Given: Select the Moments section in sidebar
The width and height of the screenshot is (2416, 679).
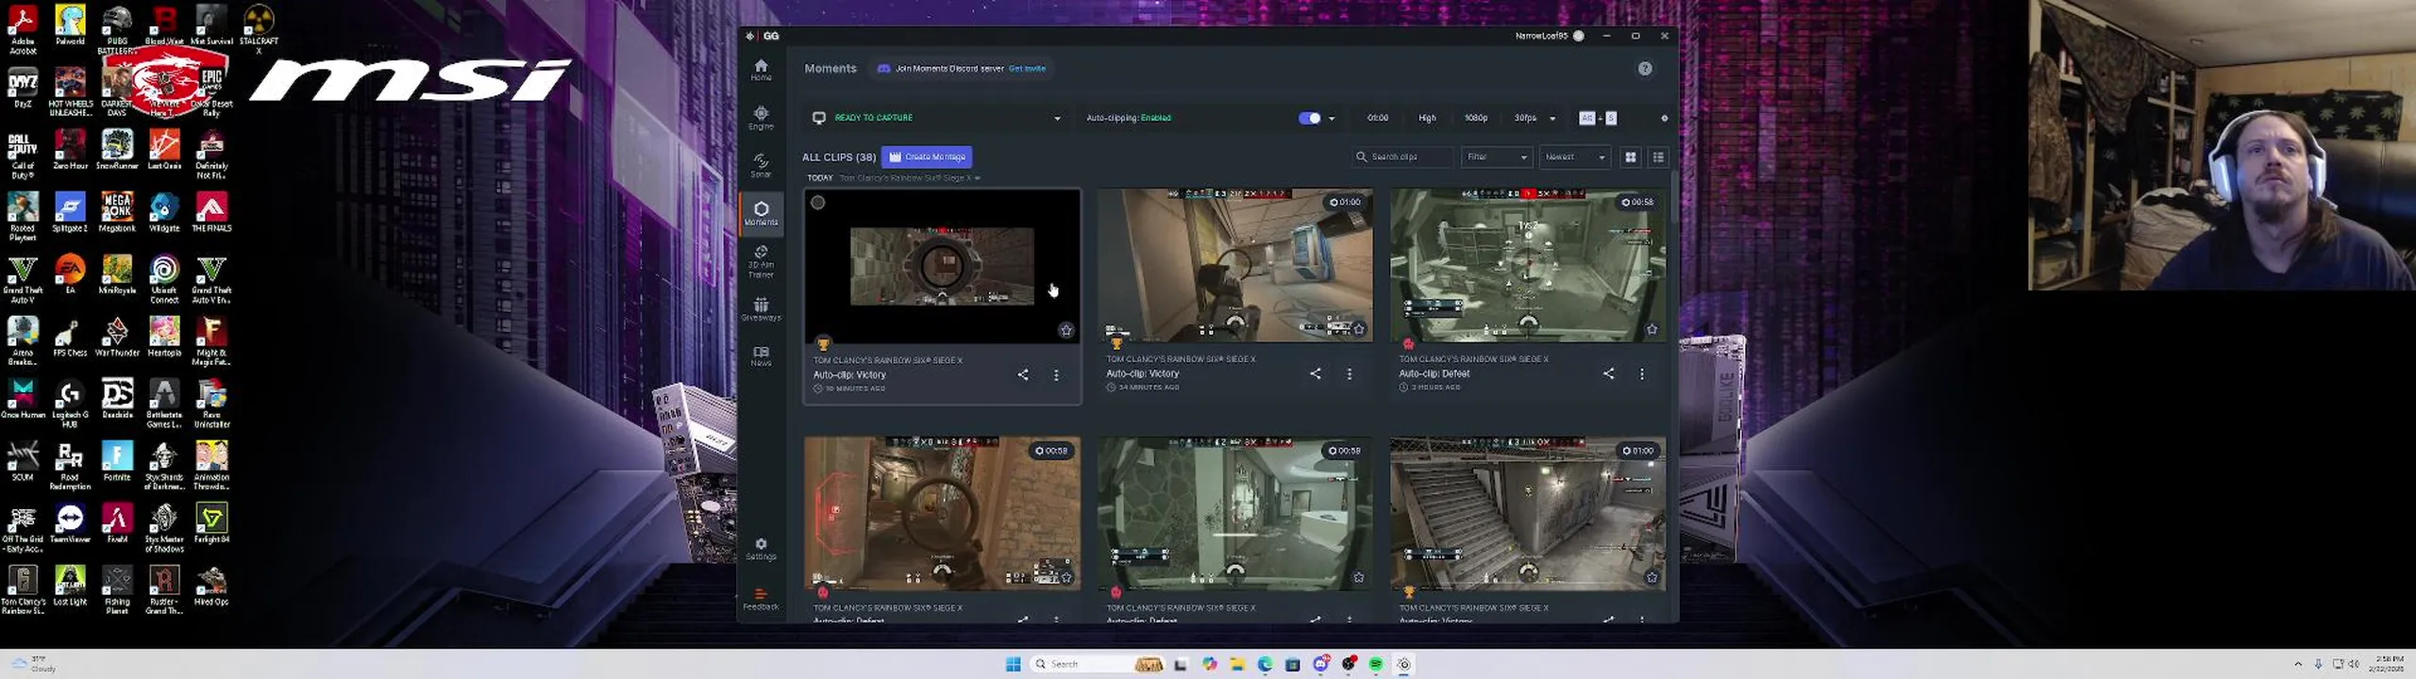Looking at the screenshot, I should tap(761, 213).
